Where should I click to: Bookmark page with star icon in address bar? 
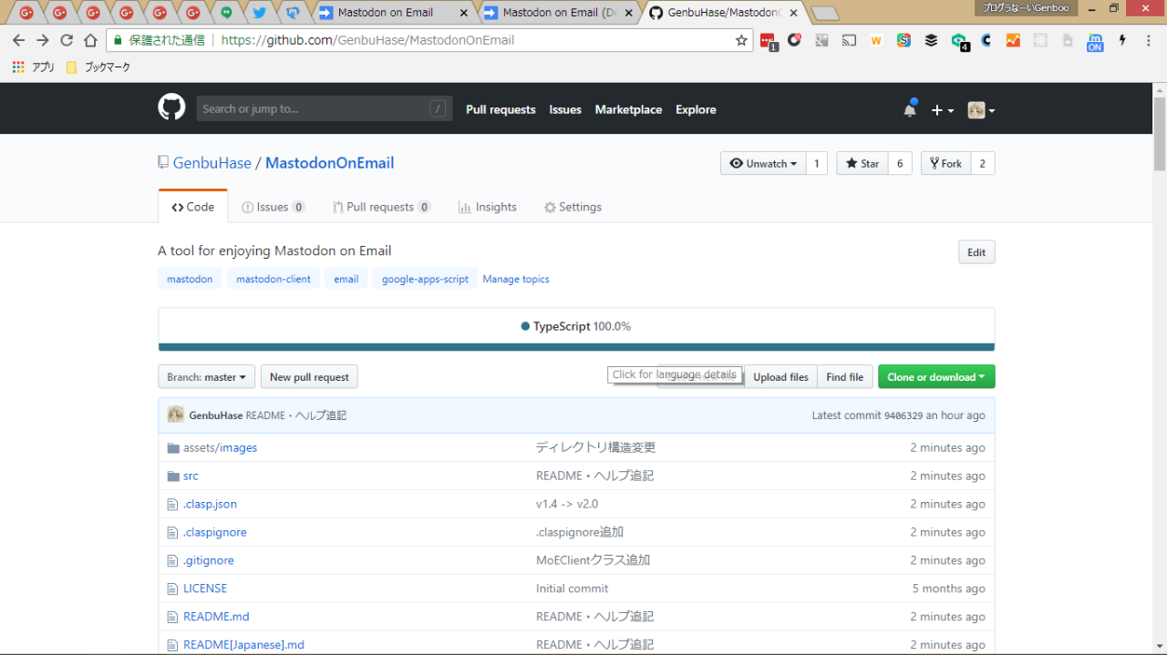[741, 40]
